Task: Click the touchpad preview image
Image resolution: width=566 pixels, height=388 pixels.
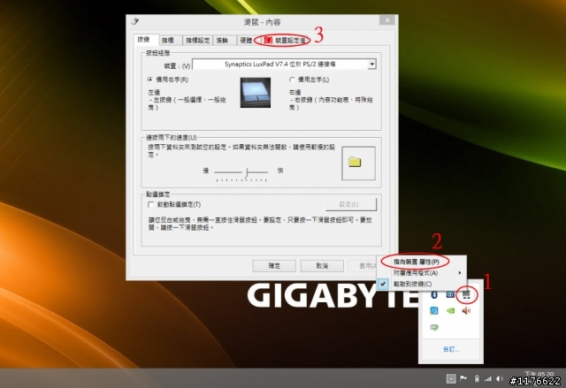Action: point(256,92)
